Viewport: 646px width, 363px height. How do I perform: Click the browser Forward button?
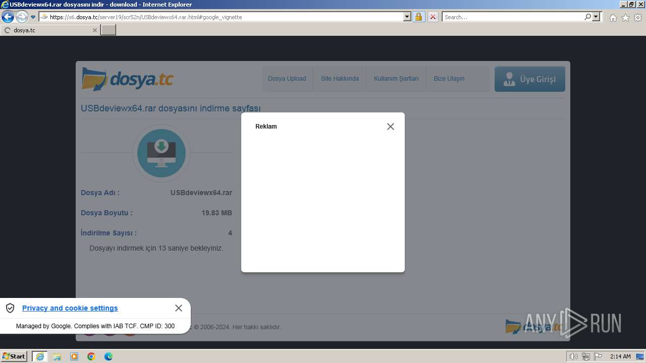[x=22, y=17]
